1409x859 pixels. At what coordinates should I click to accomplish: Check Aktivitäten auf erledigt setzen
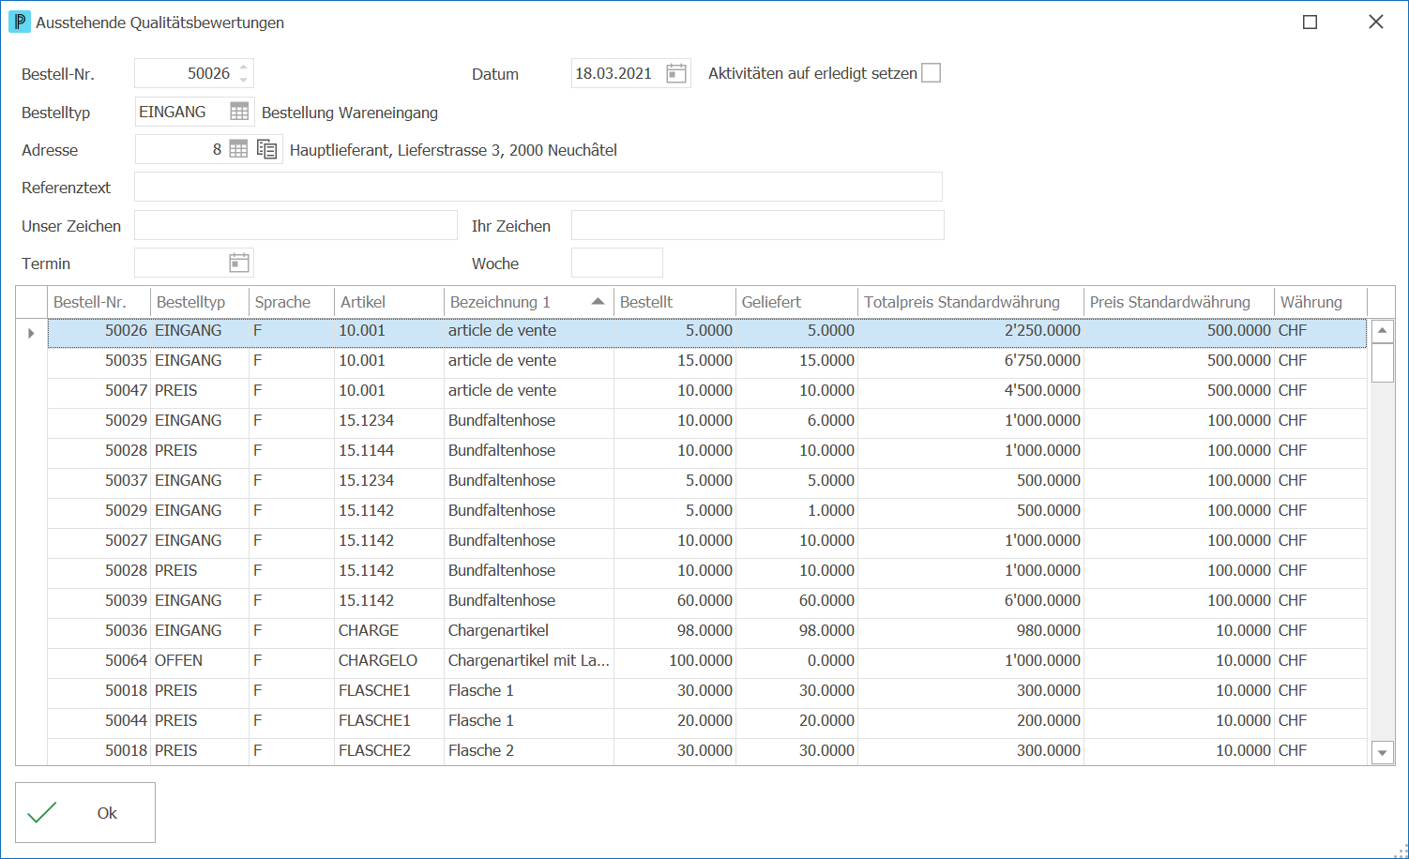(x=931, y=73)
